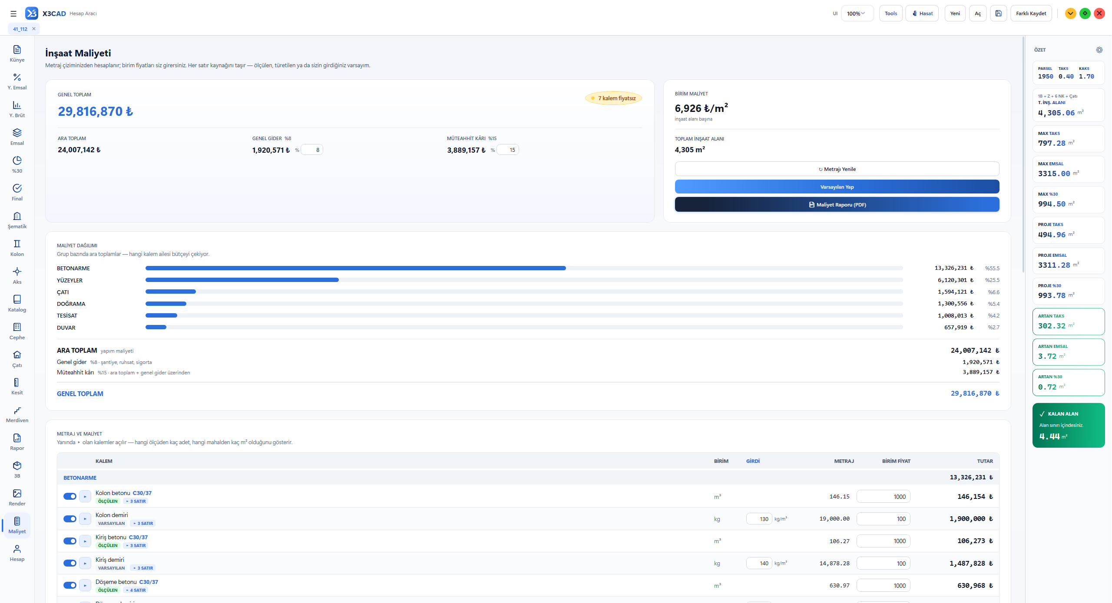
Task: Edit the Müteahhit Kârı percent field
Action: (508, 150)
